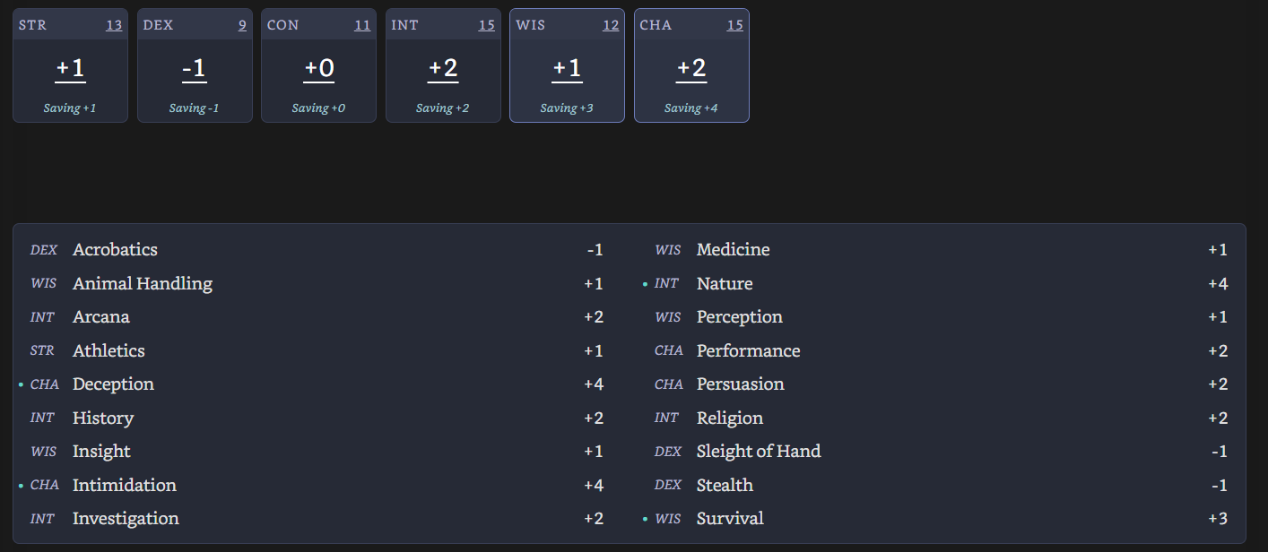The image size is (1268, 552).
Task: Roll the STR +1 modifier
Action: click(x=70, y=68)
